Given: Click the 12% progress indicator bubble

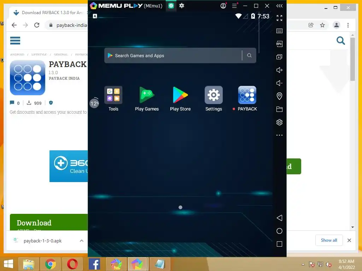Looking at the screenshot, I should [x=94, y=103].
